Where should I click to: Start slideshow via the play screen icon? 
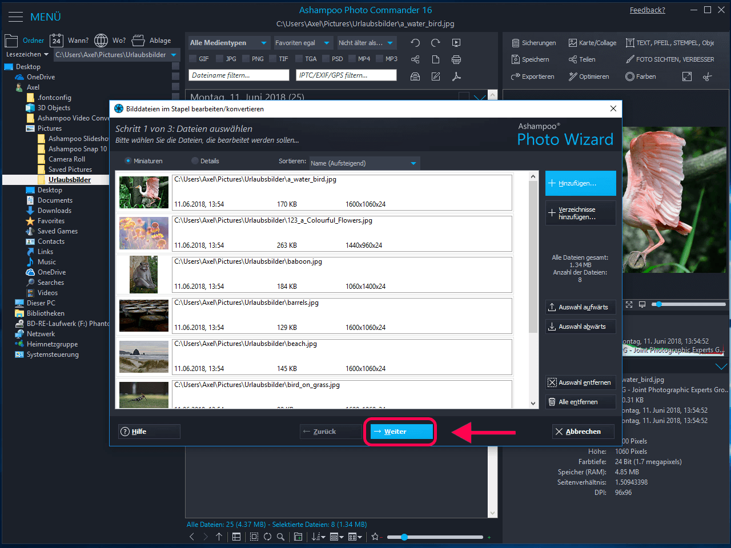point(456,43)
